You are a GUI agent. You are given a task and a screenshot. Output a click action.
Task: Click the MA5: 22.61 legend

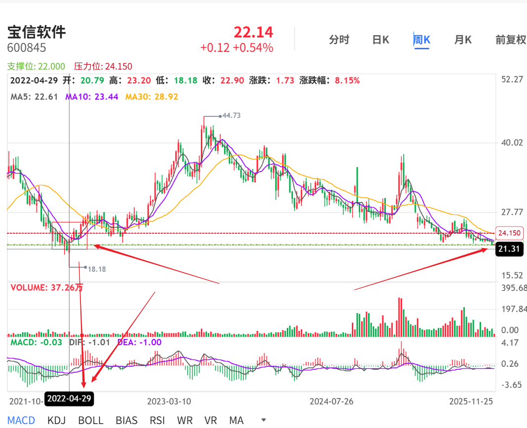pyautogui.click(x=34, y=97)
